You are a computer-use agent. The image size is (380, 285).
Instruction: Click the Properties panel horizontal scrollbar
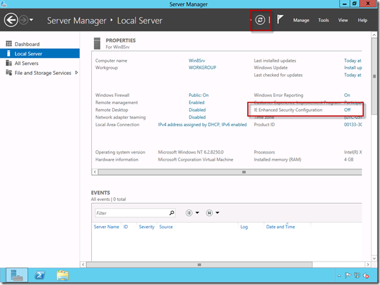click(x=229, y=172)
